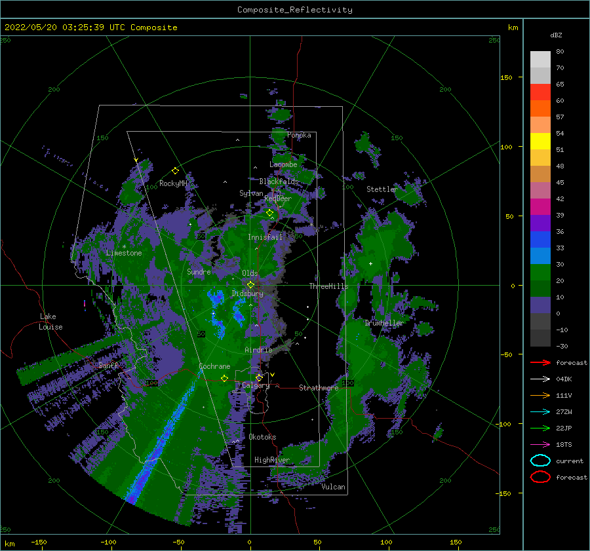Image resolution: width=590 pixels, height=551 pixels.
Task: Select the Sundre label
Action: click(x=199, y=271)
